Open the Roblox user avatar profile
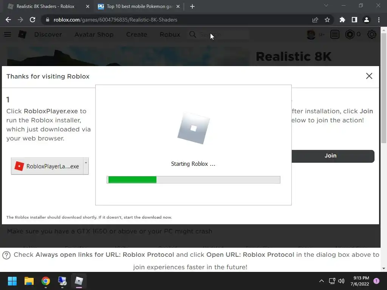387x290 pixels. click(311, 34)
